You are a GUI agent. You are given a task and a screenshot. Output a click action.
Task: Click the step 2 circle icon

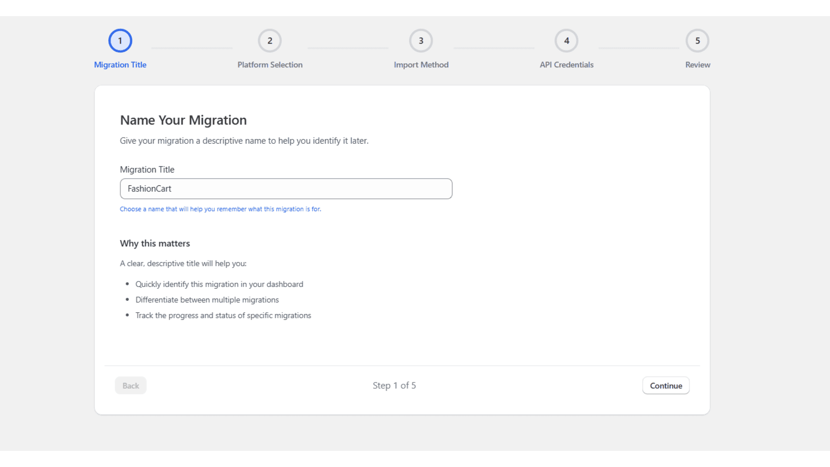[x=270, y=40]
